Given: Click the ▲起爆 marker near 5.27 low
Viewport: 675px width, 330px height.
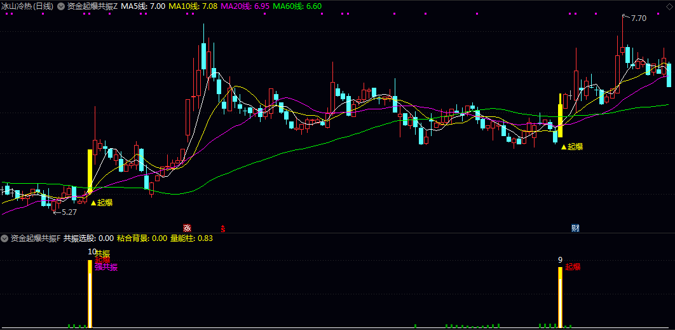Looking at the screenshot, I should point(102,203).
